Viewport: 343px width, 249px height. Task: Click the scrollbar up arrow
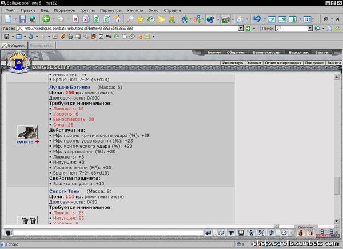click(x=337, y=77)
